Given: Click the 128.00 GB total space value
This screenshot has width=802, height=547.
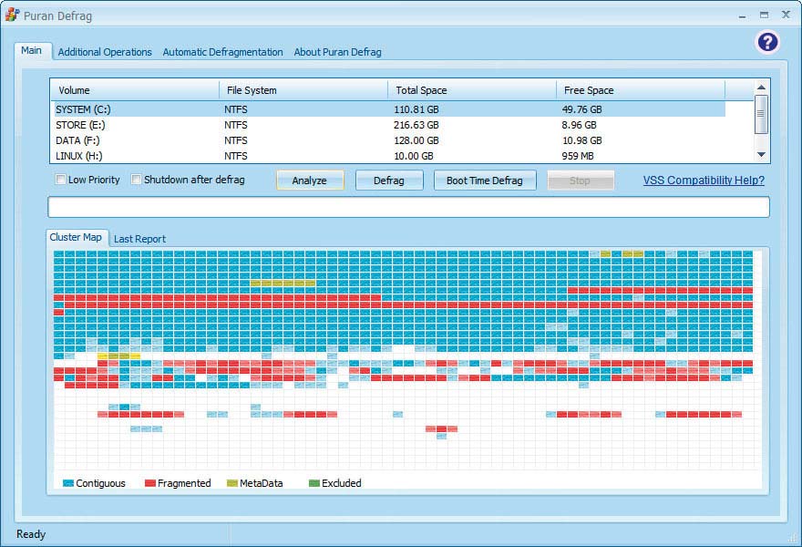Looking at the screenshot, I should pyautogui.click(x=416, y=140).
